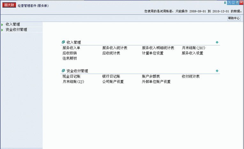The width and height of the screenshot is (244, 149).
Task: Open 服务收入明细统计表
Action: pos(158,48)
